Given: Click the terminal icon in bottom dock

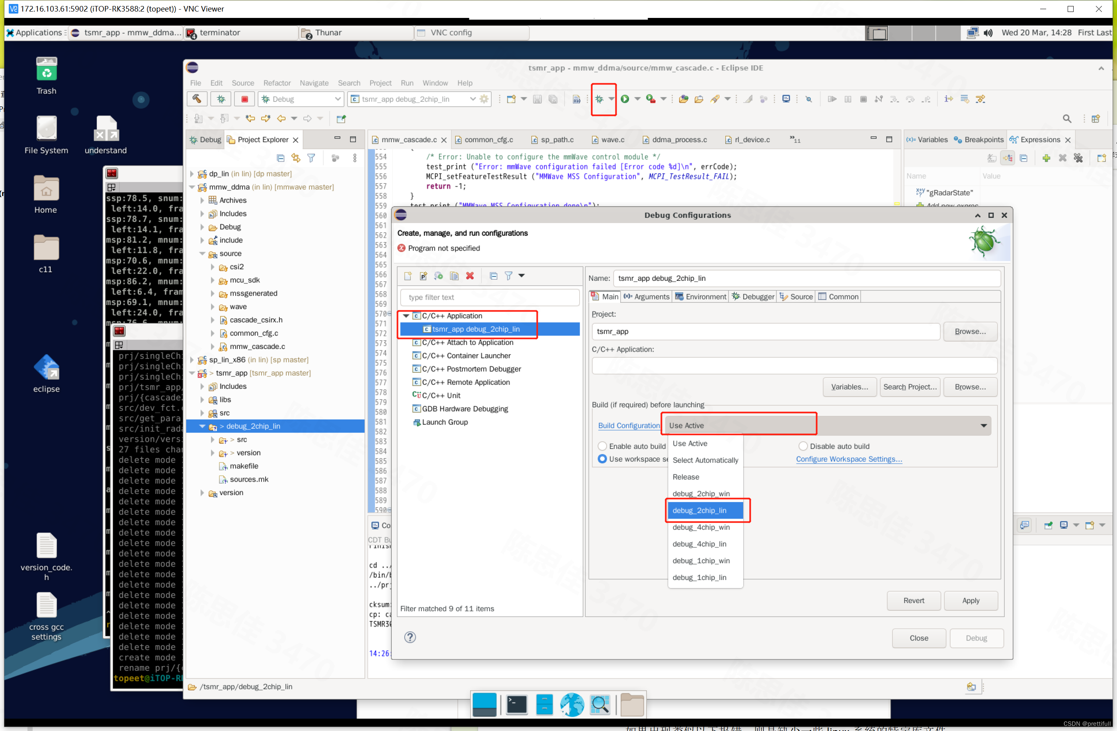Looking at the screenshot, I should point(516,704).
